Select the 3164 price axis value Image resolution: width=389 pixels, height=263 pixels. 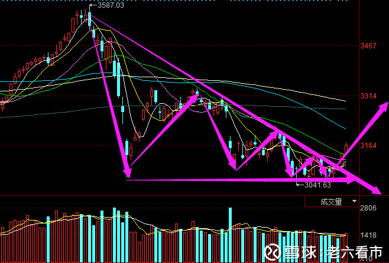(x=368, y=146)
